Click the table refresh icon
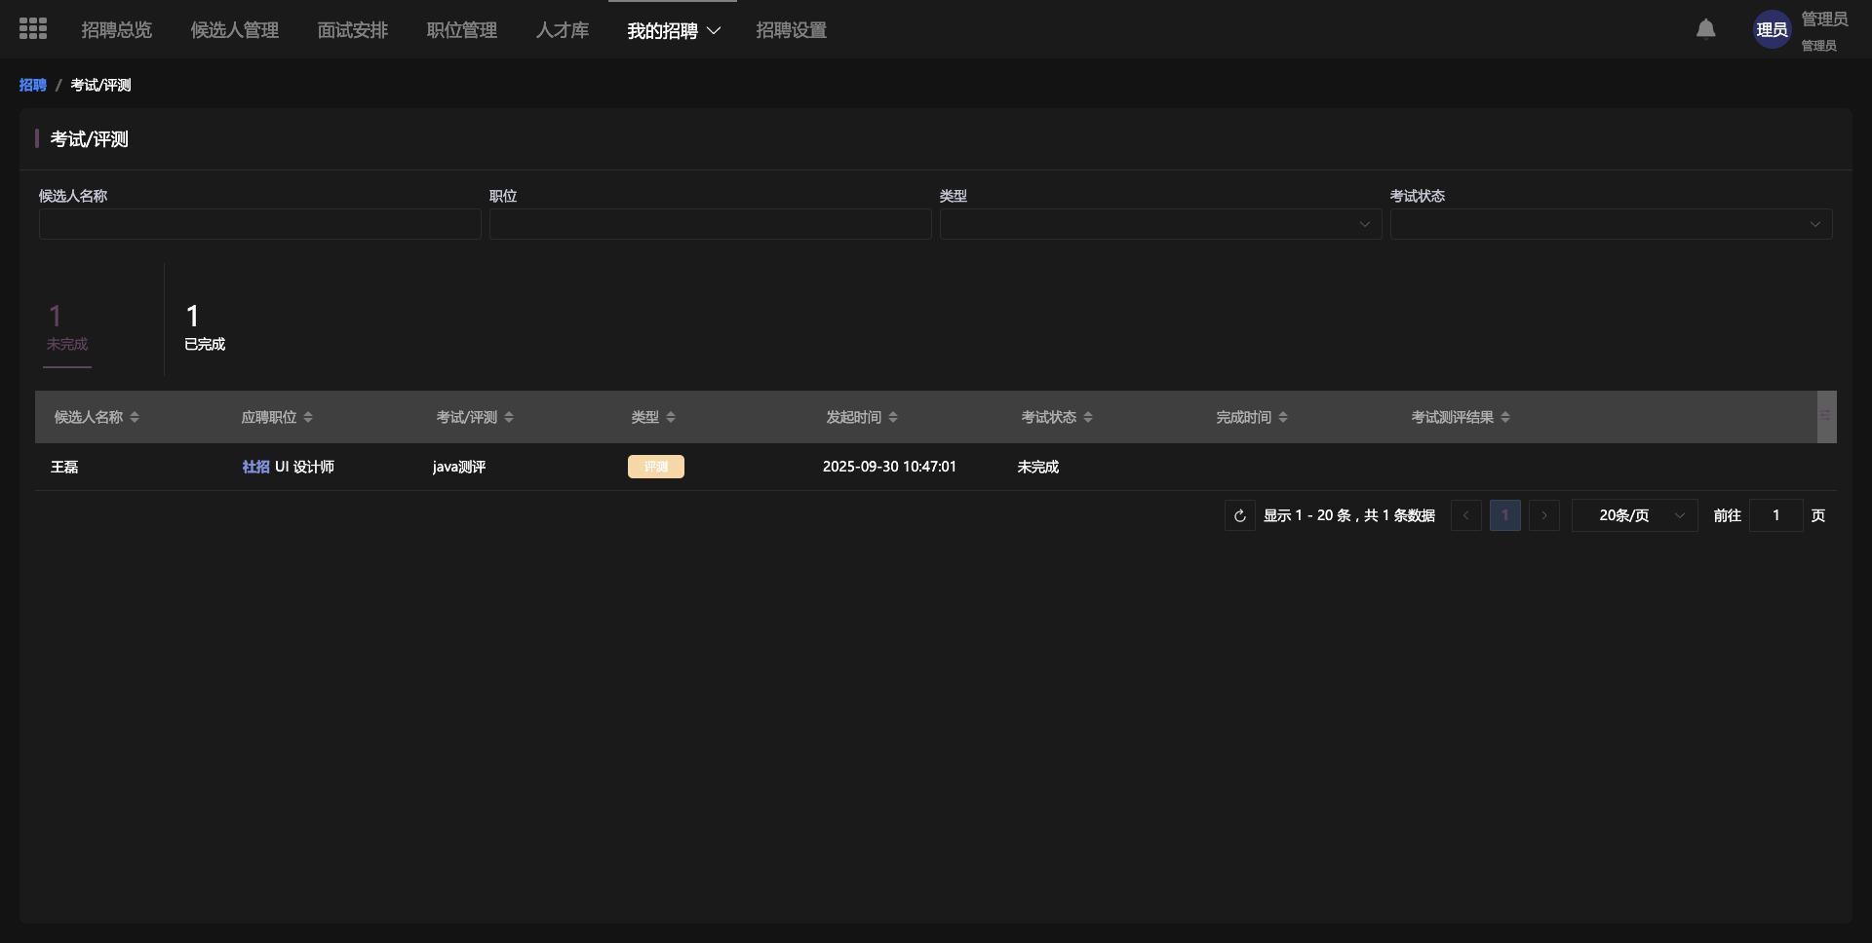 coord(1239,515)
